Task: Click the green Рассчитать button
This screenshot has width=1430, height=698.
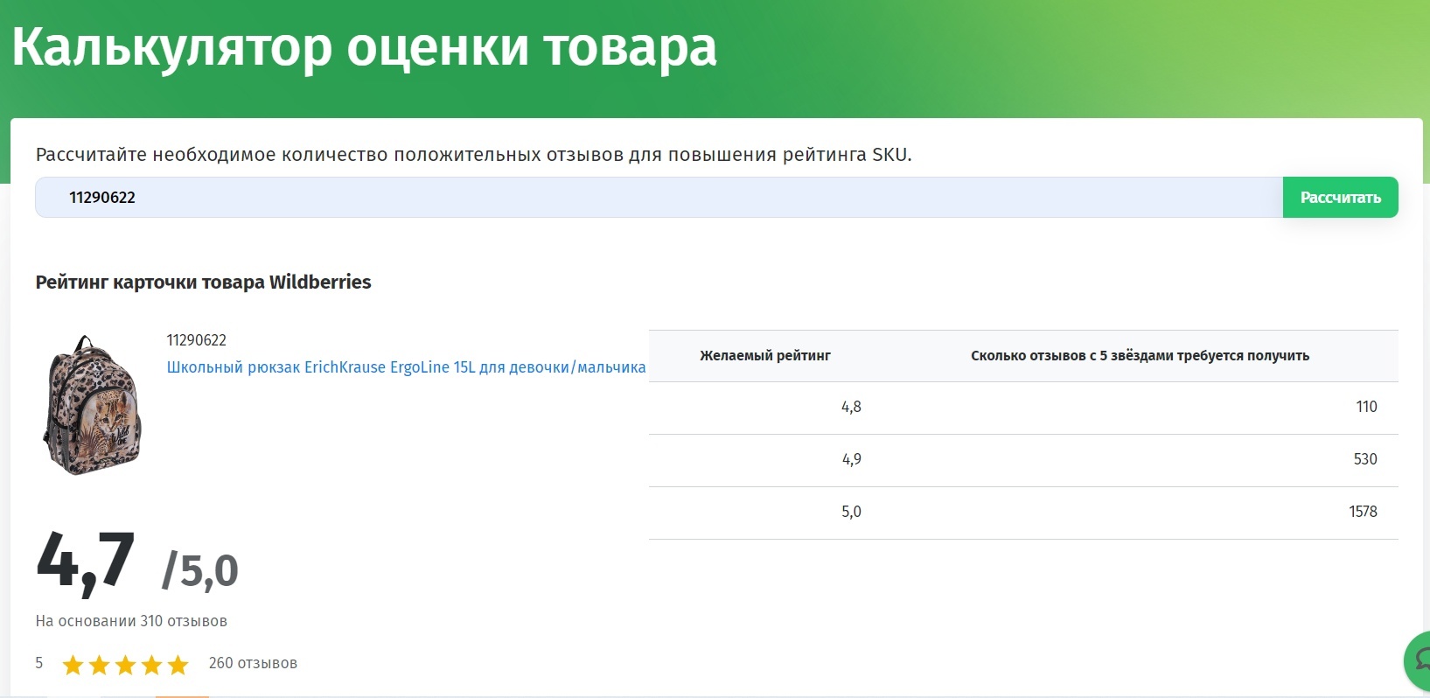Action: (1340, 198)
